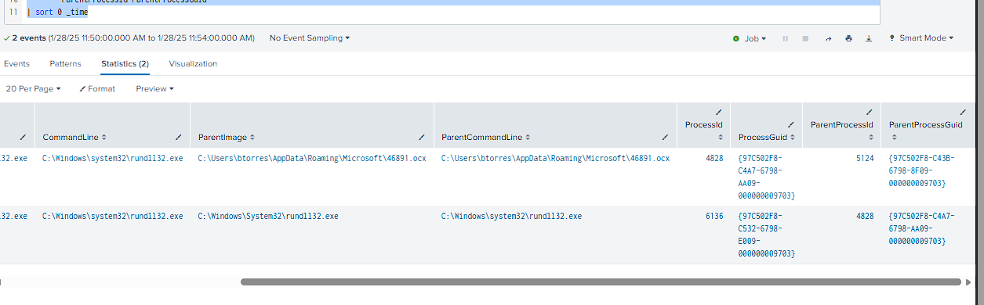Image resolution: width=984 pixels, height=305 pixels.
Task: Click the ParentProcessGuid column header label
Action: [926, 125]
